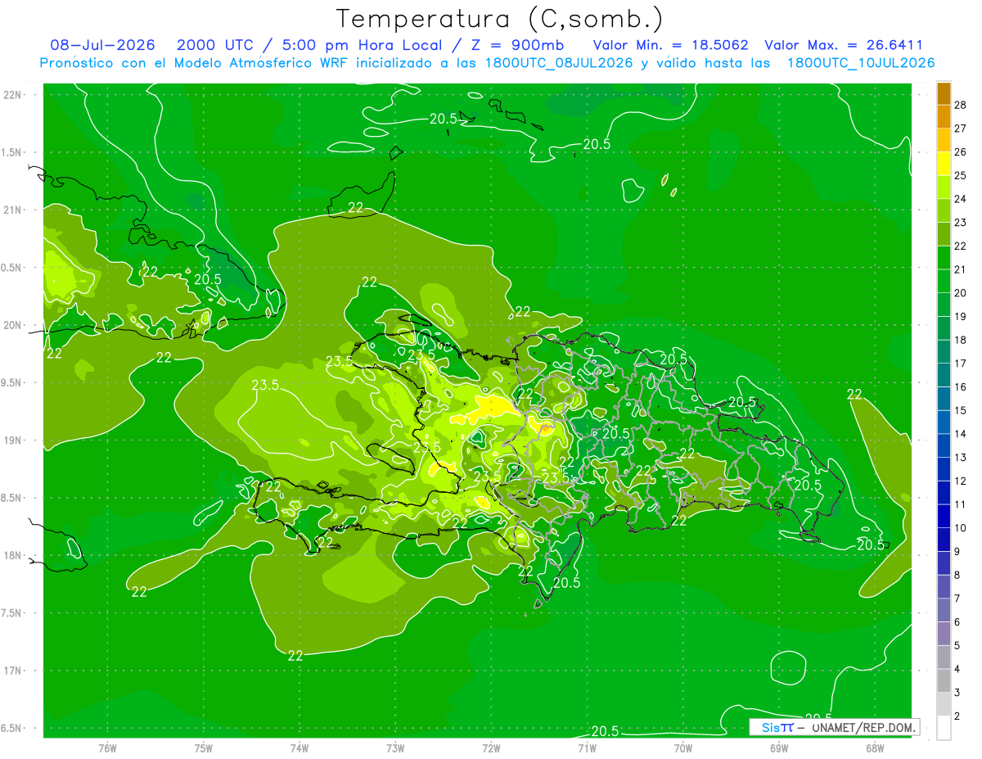Image resolution: width=982 pixels, height=759 pixels.
Task: Click the legend label '9'
Action: (x=957, y=552)
